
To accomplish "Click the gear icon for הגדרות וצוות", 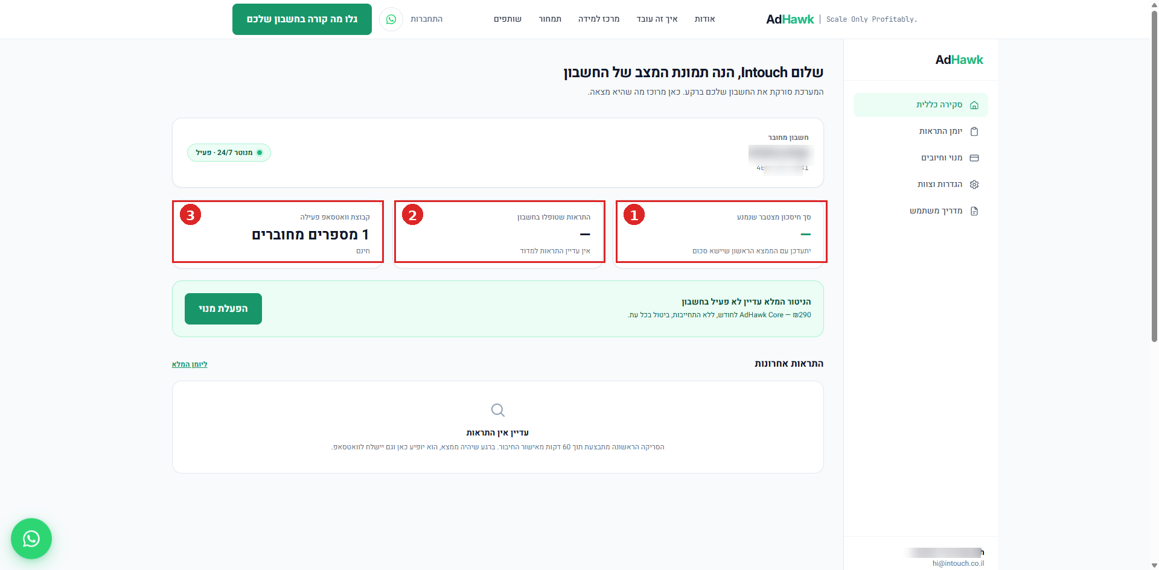I will pyautogui.click(x=974, y=185).
